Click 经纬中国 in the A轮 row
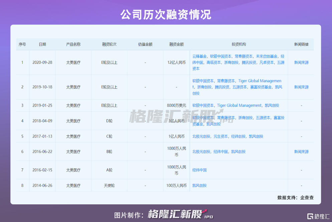This screenshot has width=332, height=222. [x=199, y=170]
